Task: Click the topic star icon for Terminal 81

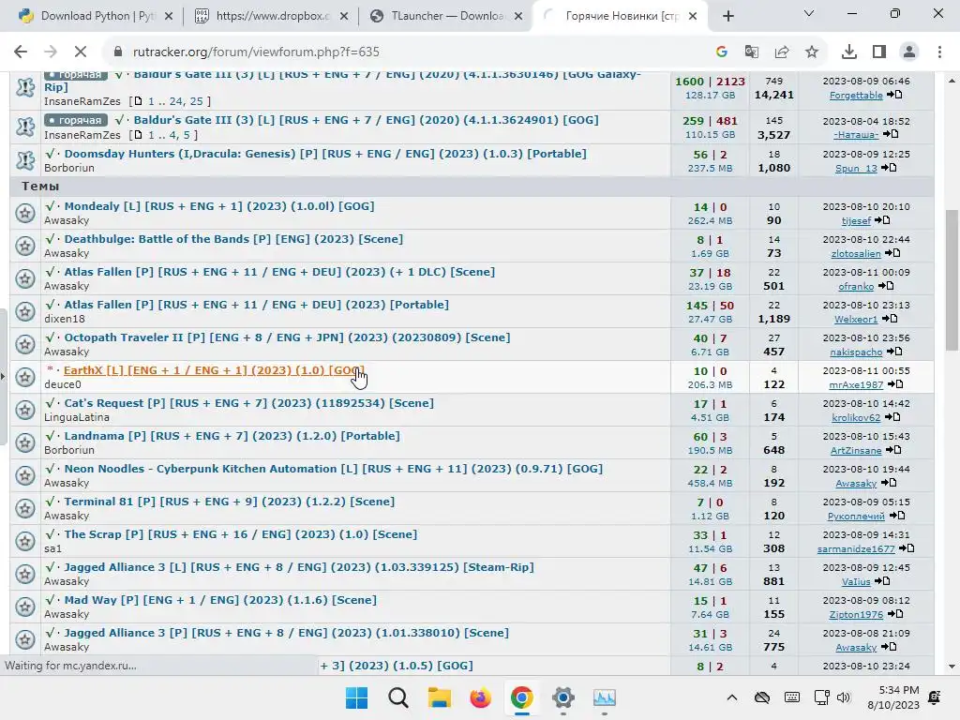Action: (x=25, y=508)
